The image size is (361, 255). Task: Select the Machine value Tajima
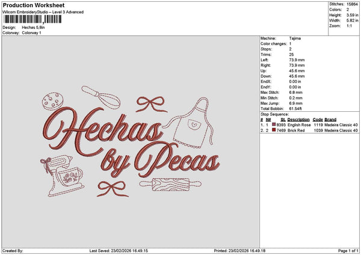[295, 38]
